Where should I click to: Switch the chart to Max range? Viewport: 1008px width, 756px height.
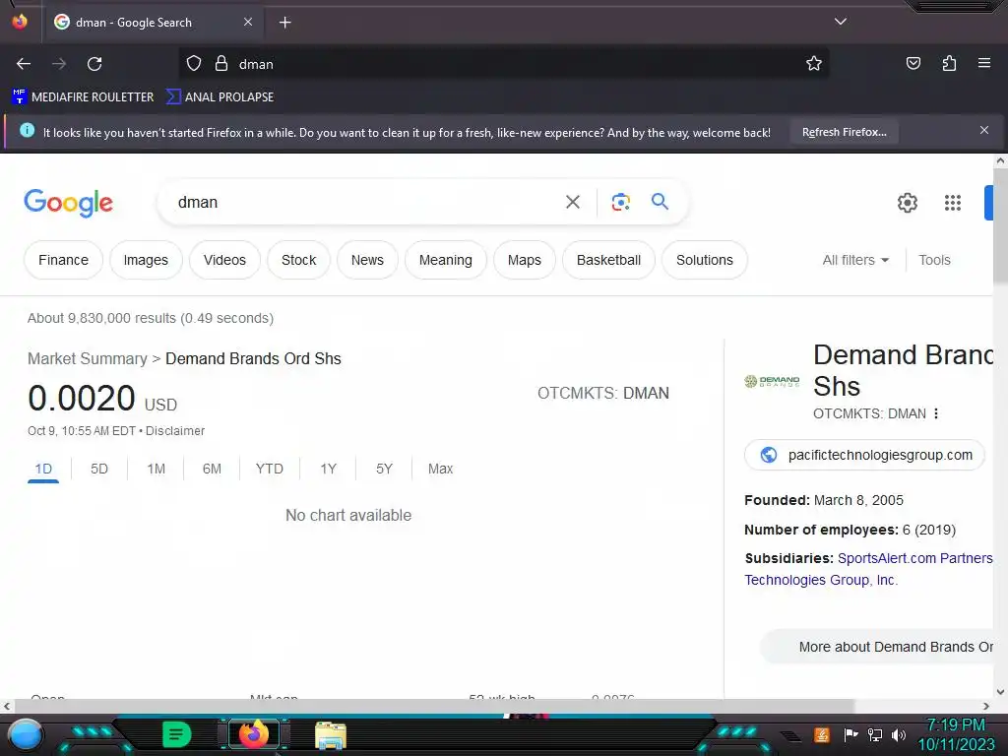pos(440,469)
